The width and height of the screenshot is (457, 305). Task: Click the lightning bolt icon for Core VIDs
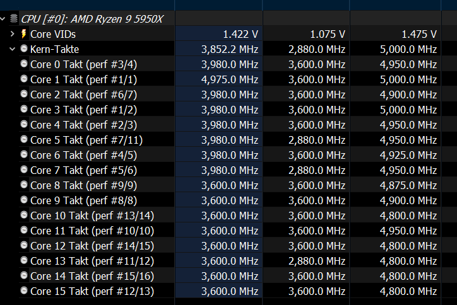[x=23, y=34]
